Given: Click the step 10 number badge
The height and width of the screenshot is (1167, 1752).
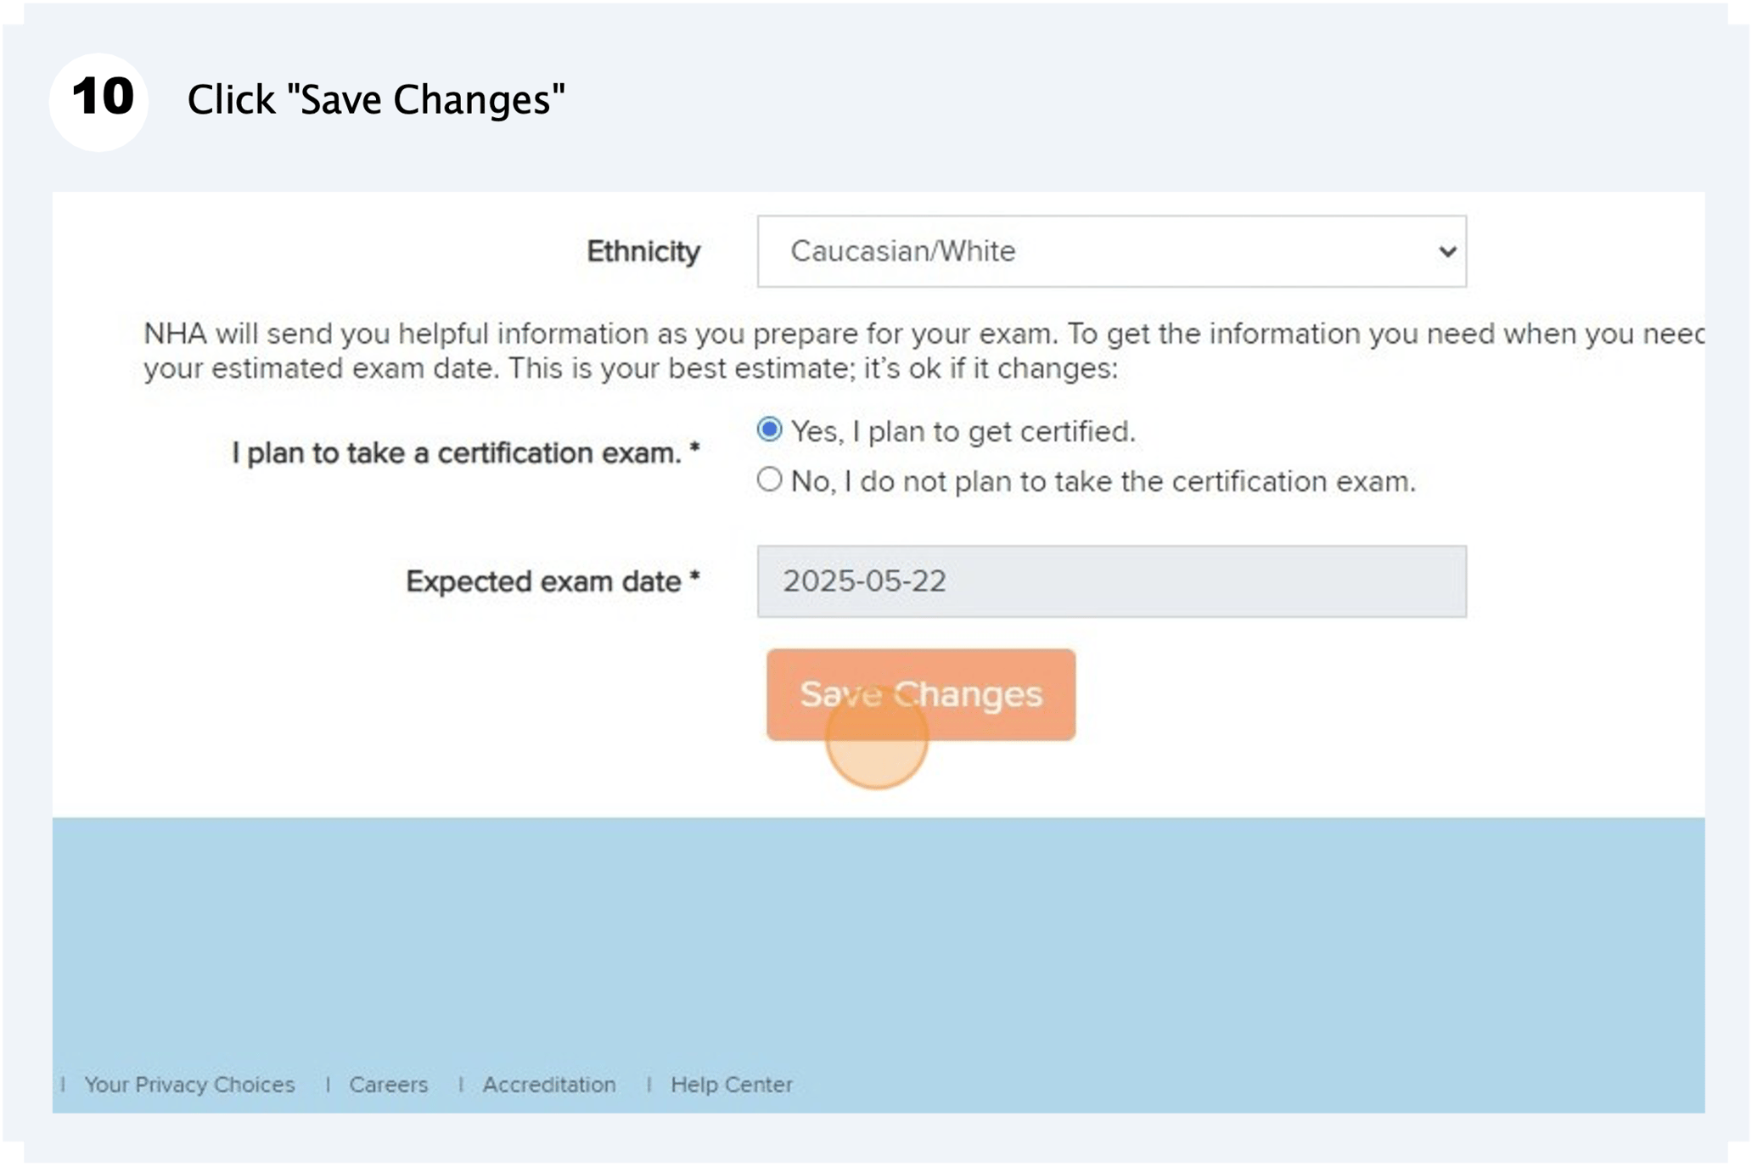Looking at the screenshot, I should click(99, 96).
